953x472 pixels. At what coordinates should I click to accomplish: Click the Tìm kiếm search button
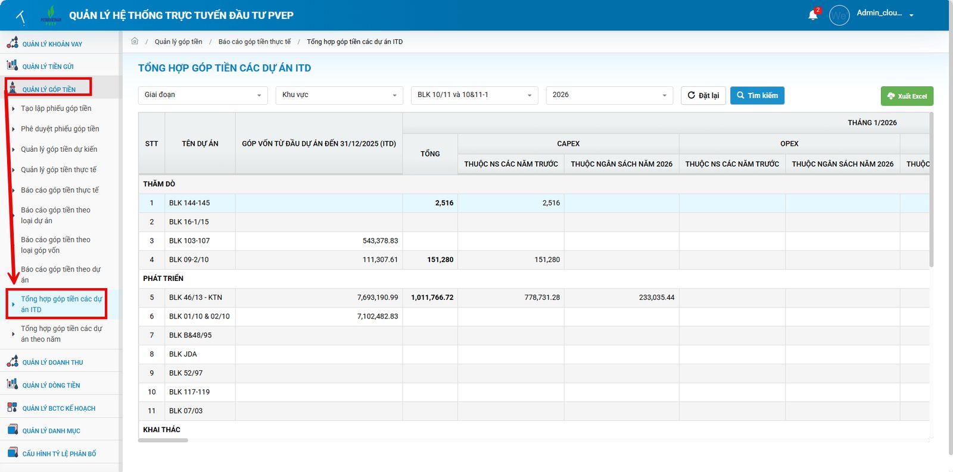pyautogui.click(x=757, y=95)
